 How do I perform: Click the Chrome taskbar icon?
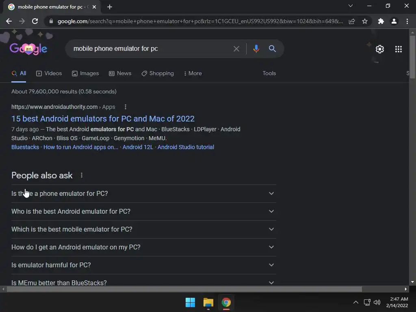[x=226, y=302]
